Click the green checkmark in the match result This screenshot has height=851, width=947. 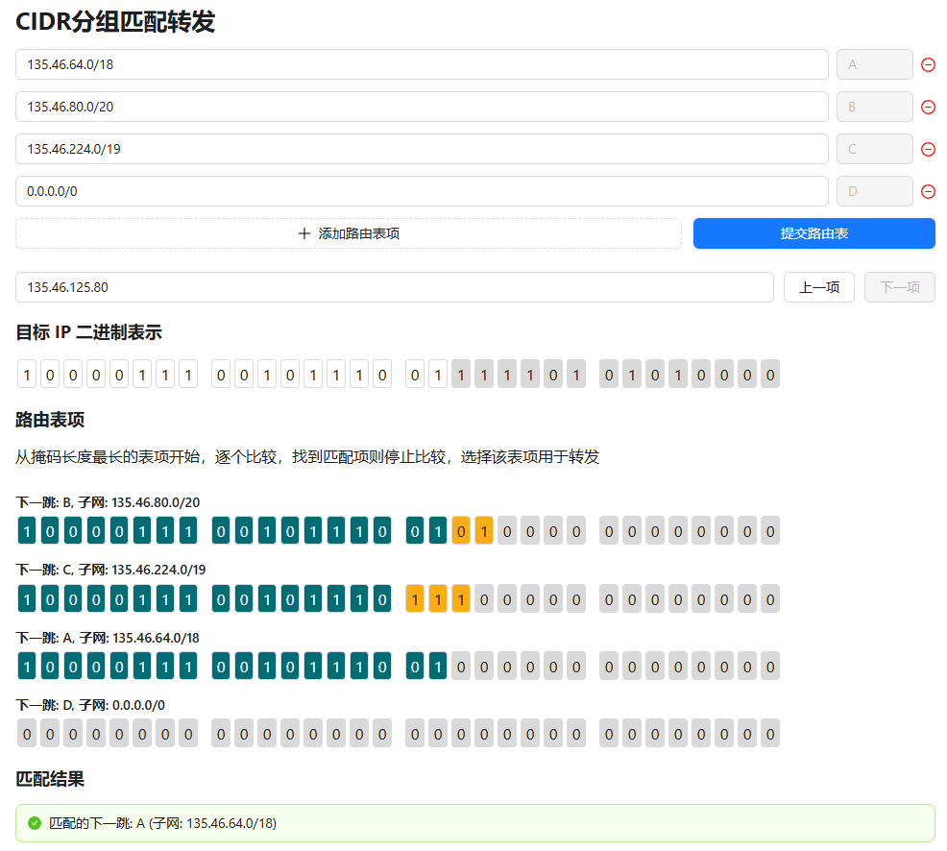point(35,823)
